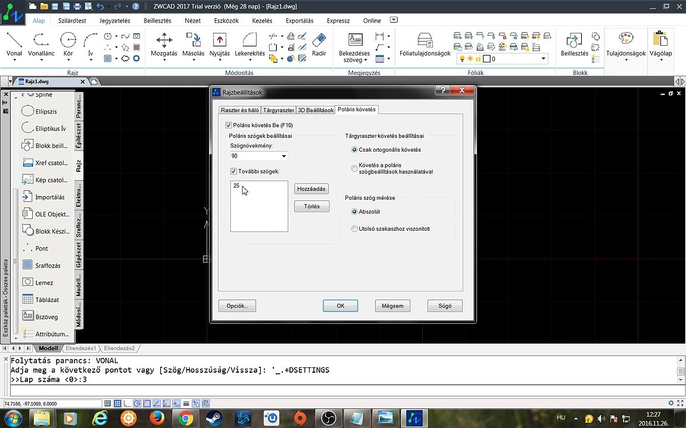Viewport: 686px width, 428px height.
Task: Choose Utolsó szakaszhoz viszonyított option
Action: (x=354, y=228)
